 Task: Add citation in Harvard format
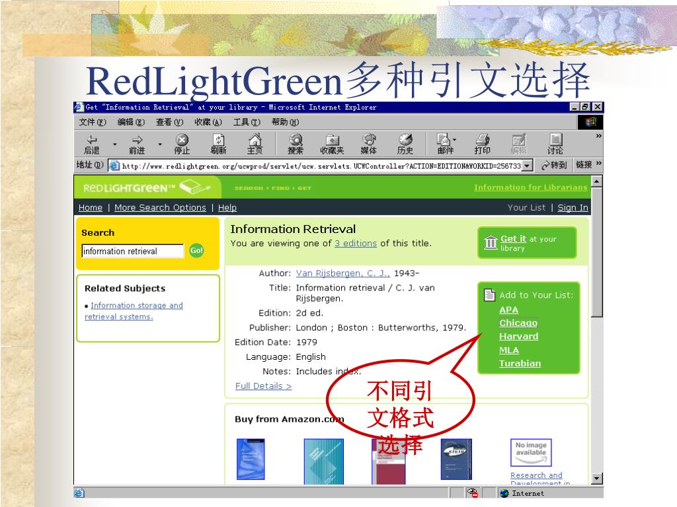518,336
